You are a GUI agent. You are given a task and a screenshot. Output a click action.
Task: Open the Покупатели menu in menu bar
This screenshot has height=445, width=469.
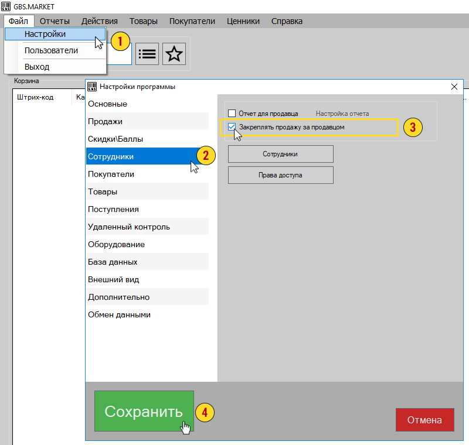[x=192, y=21]
